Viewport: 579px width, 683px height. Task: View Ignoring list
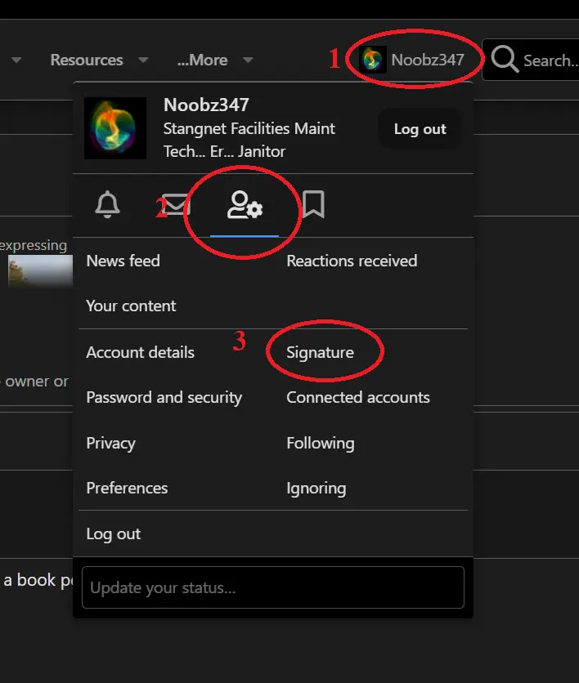(x=316, y=489)
